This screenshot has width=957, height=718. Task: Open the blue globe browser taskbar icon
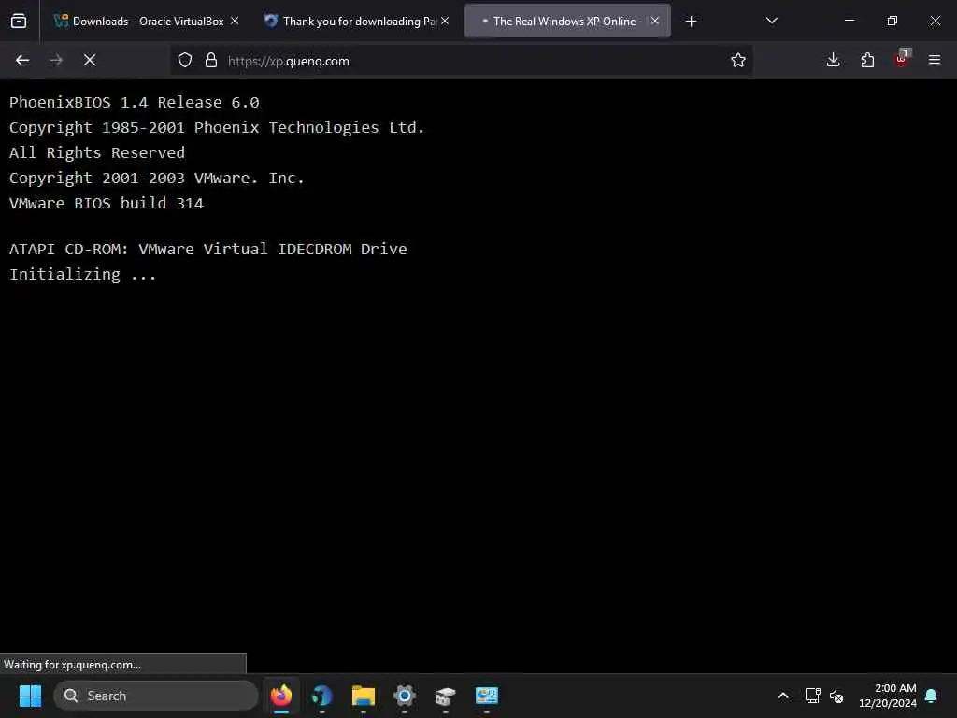322,696
